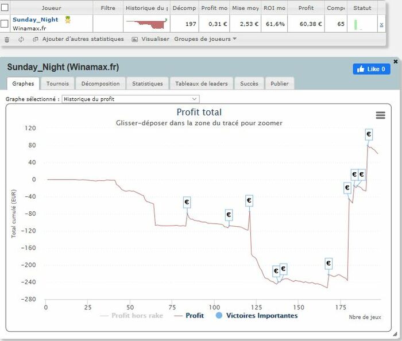This screenshot has height=341, width=402.
Task: Click the 60,38 € profit cell
Action: coord(306,24)
